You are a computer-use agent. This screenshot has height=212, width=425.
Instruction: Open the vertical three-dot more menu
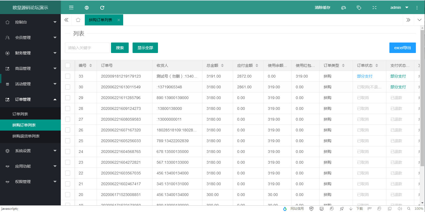click(x=417, y=8)
